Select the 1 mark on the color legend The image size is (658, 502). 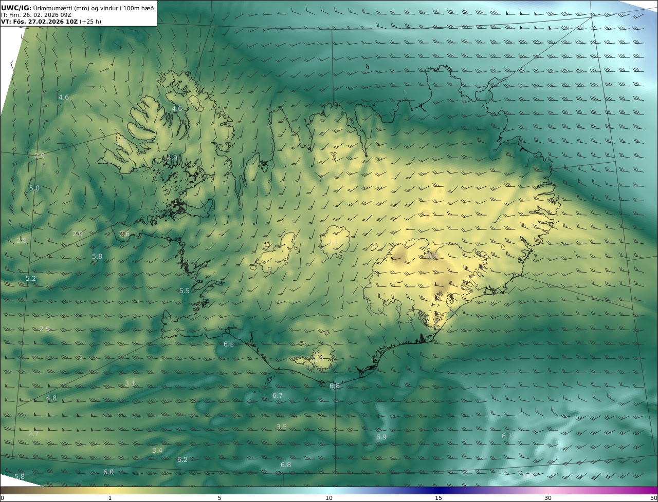point(110,497)
